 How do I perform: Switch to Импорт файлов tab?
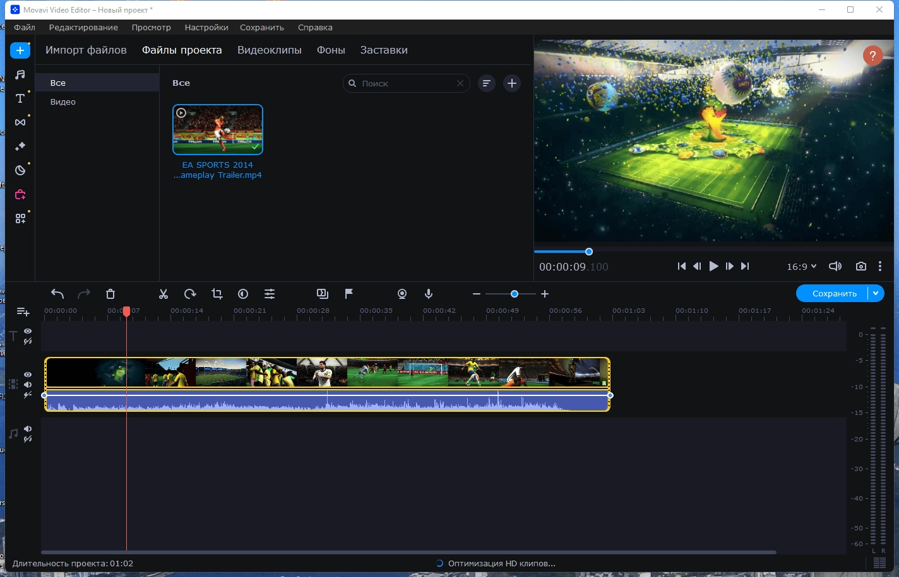pyautogui.click(x=86, y=50)
